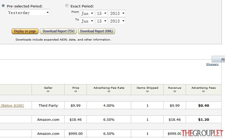The image size is (225, 138).
Task: Click Download Report (TSV) button
Action: [58, 31]
